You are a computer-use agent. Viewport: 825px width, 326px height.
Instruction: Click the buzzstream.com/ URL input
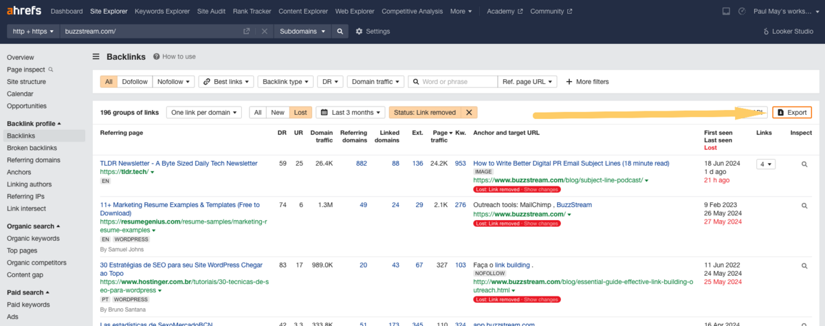coord(150,32)
